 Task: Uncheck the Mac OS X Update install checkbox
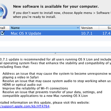pyautogui.click(x=2, y=33)
